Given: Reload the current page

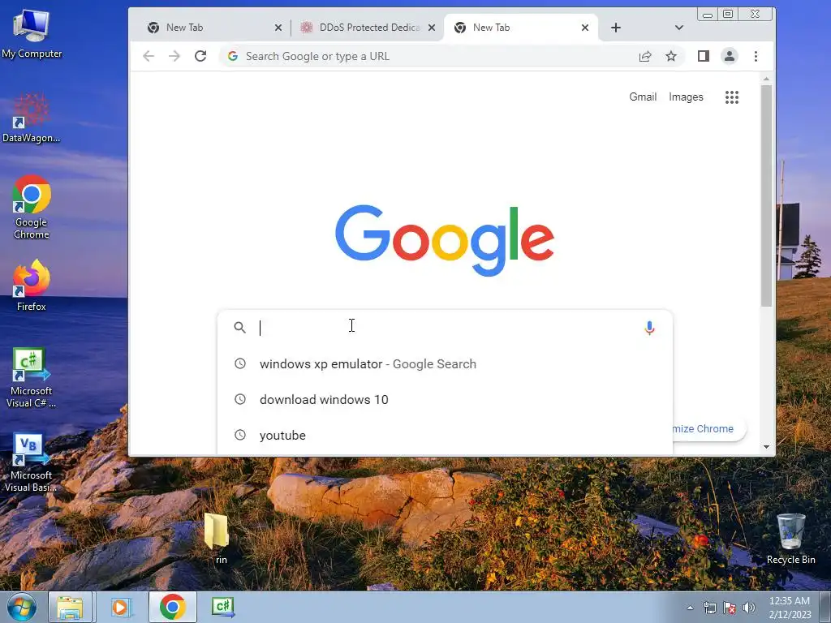Looking at the screenshot, I should [x=200, y=56].
